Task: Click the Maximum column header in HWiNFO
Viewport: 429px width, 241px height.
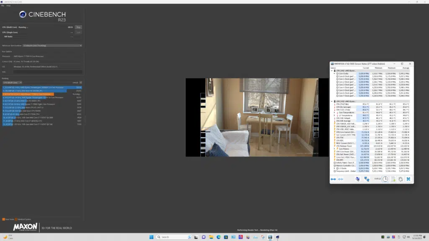Action: [392, 68]
